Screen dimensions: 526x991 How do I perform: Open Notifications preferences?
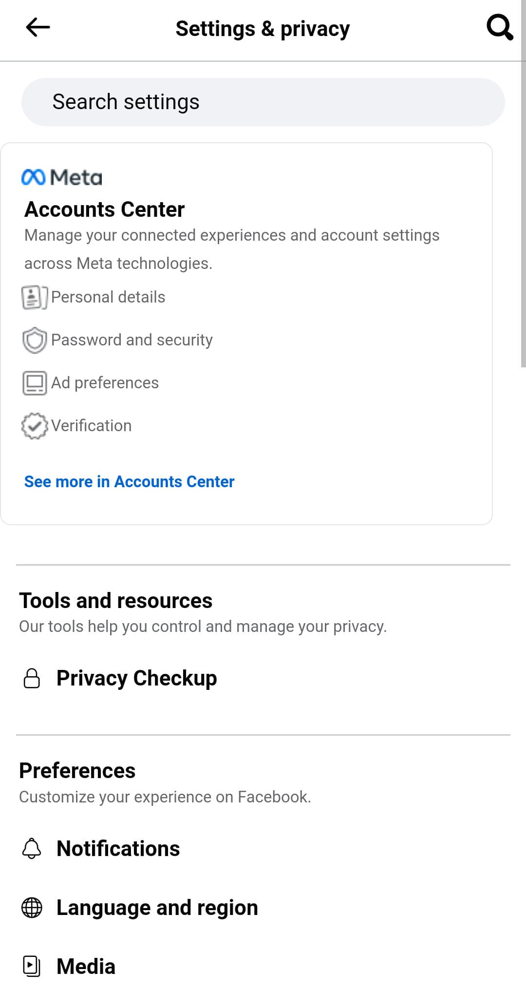(118, 849)
